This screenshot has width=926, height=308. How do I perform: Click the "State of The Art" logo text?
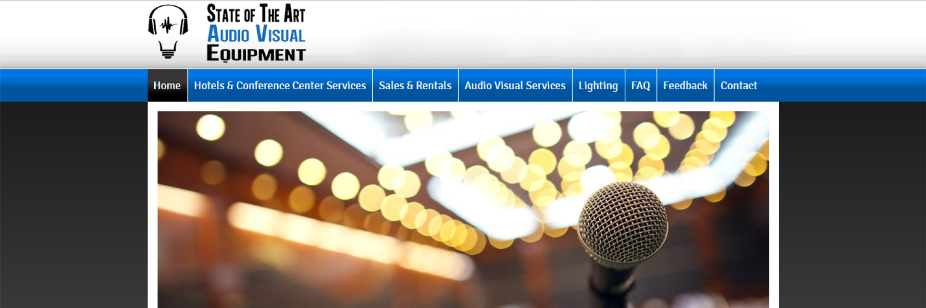click(256, 14)
